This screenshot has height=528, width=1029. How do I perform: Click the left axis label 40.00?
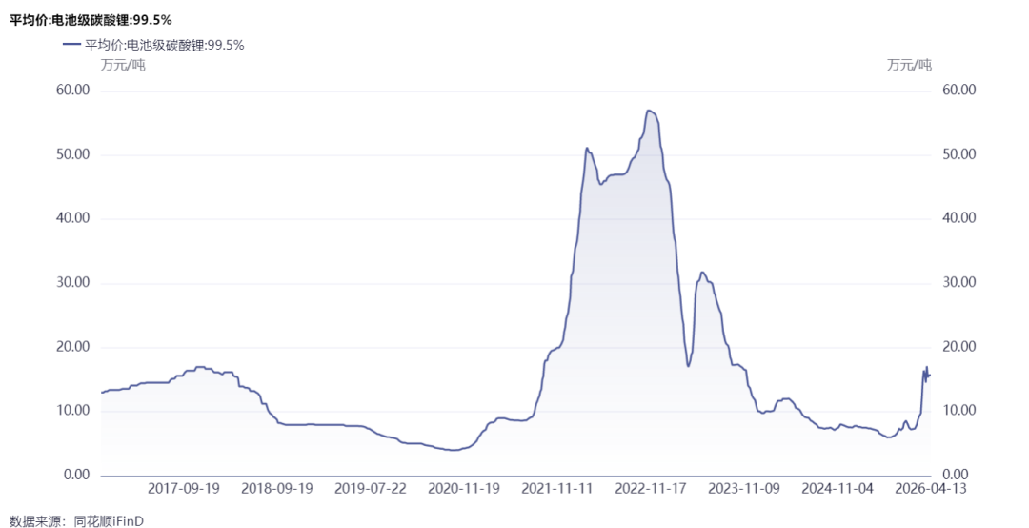(72, 218)
